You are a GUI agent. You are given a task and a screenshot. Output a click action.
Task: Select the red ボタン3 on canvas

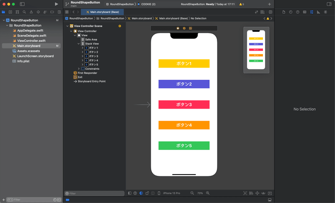tap(184, 104)
